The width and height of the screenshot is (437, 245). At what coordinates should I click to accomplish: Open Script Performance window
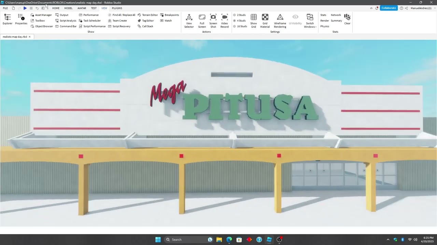pyautogui.click(x=92, y=26)
